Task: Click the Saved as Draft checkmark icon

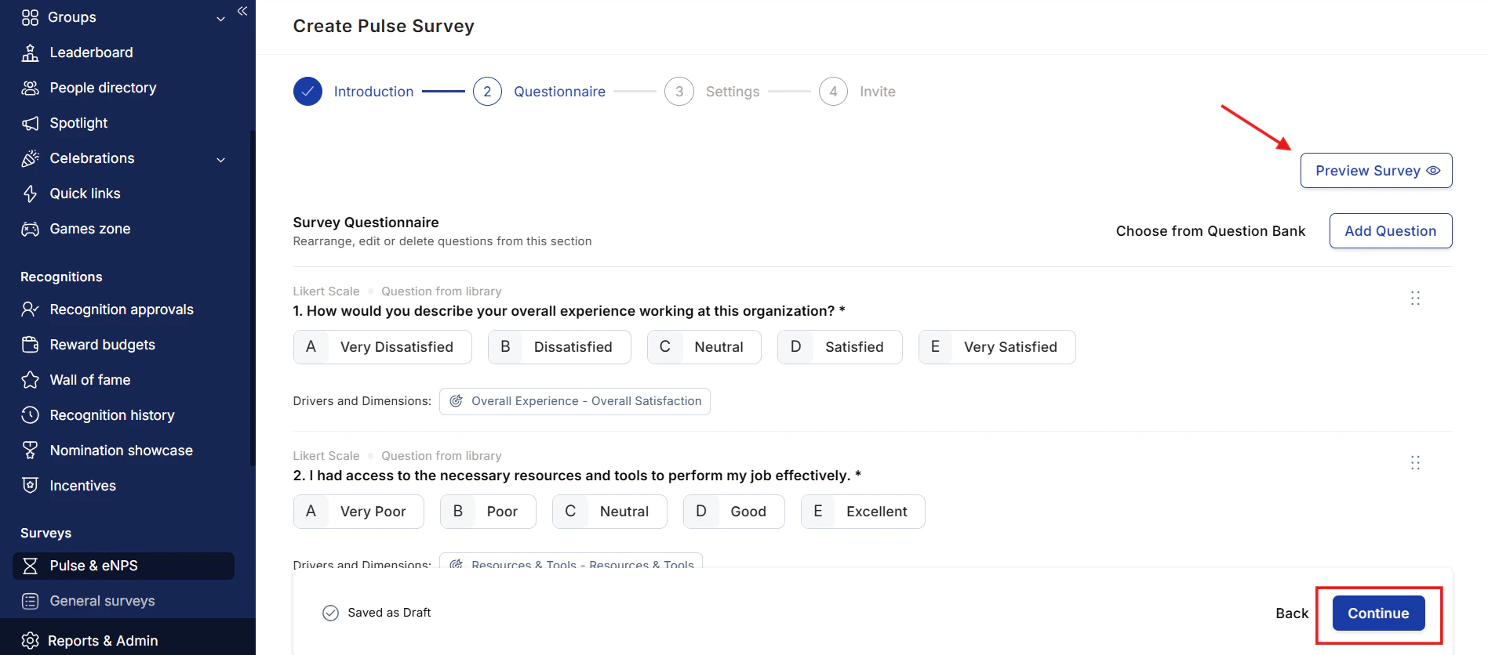Action: [x=330, y=613]
